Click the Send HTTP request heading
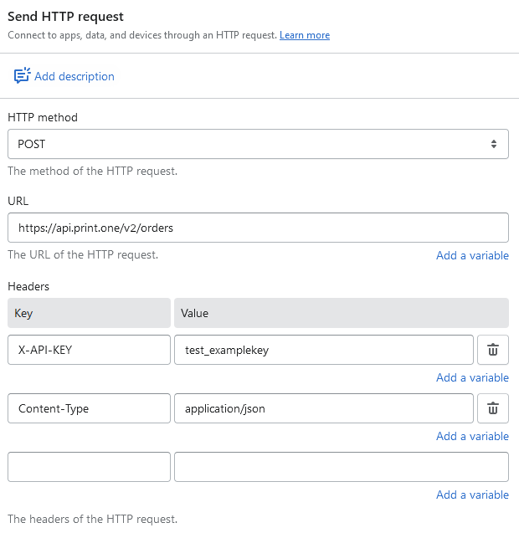Screen dimensions: 519x533 click(x=65, y=17)
